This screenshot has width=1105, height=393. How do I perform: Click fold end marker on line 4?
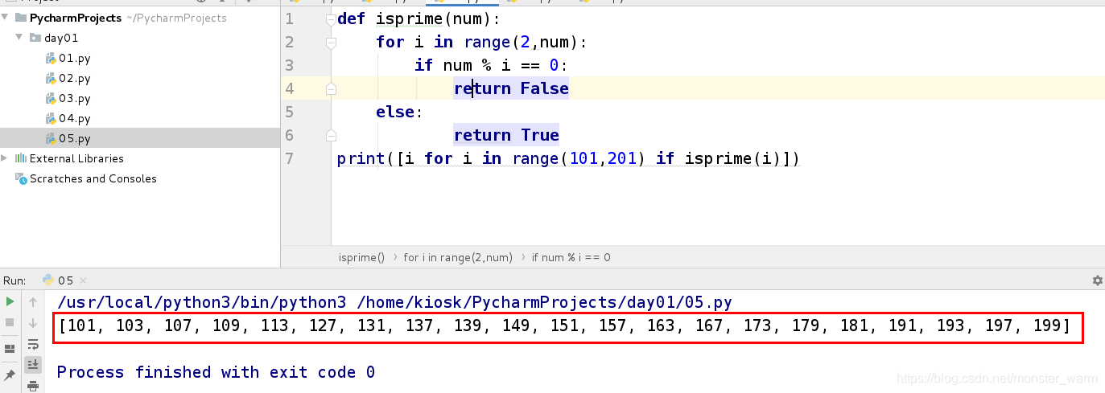tap(330, 88)
